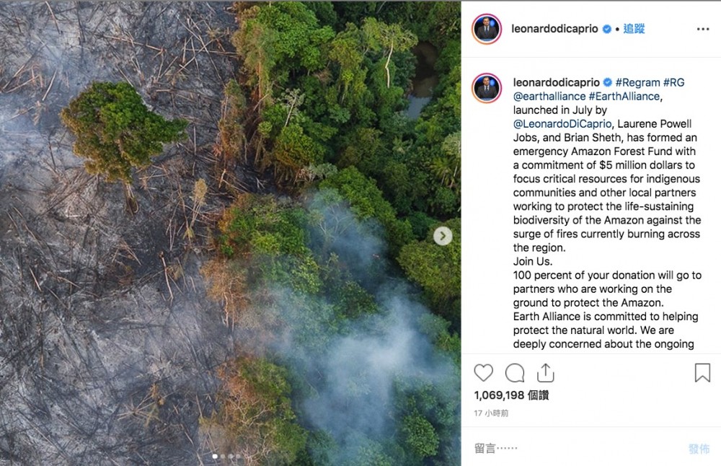Save post with the bookmark icon
721x466 pixels.
tap(702, 373)
